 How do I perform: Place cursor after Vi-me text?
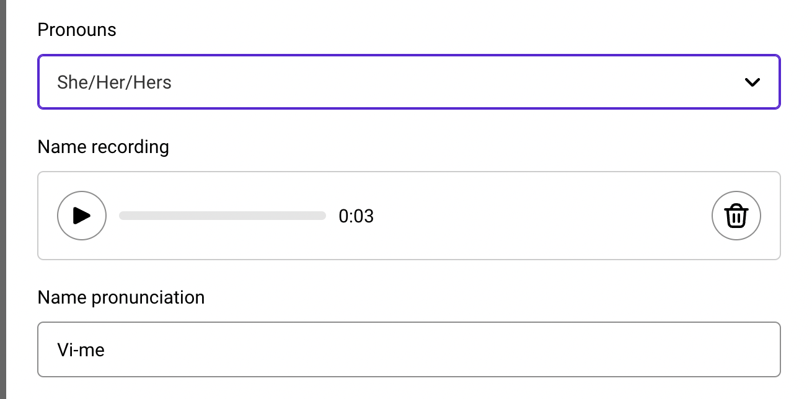coord(105,350)
